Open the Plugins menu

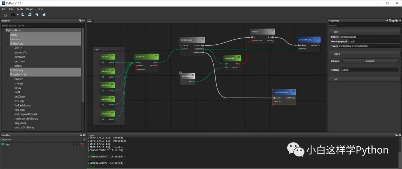[x=30, y=9]
